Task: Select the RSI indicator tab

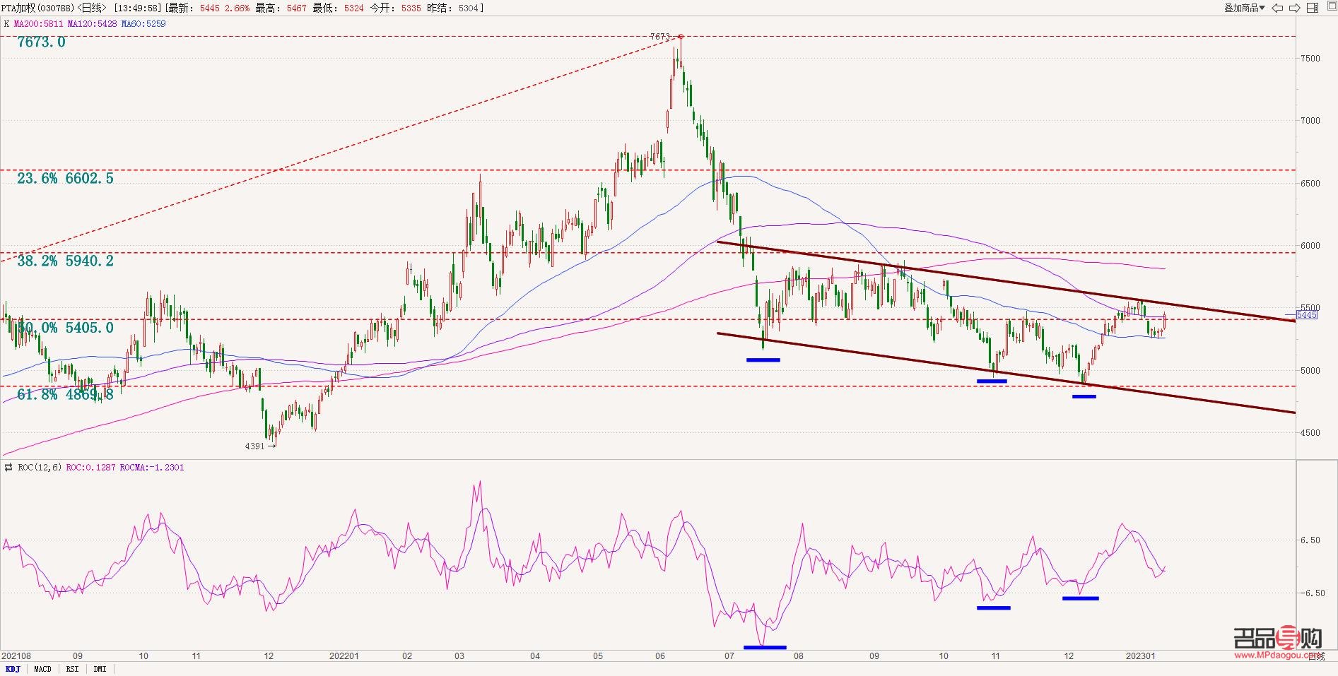Action: (72, 669)
